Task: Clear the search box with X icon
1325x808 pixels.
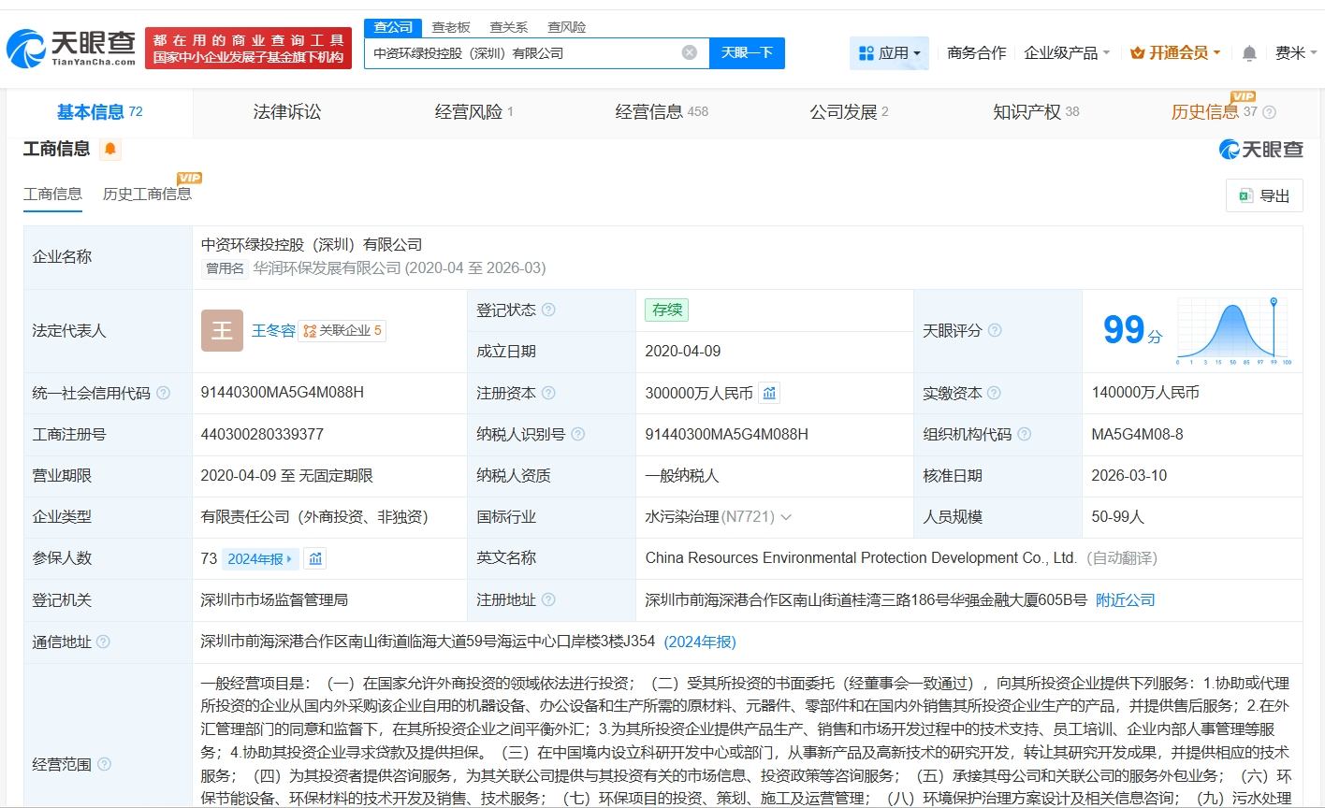Action: [x=690, y=52]
